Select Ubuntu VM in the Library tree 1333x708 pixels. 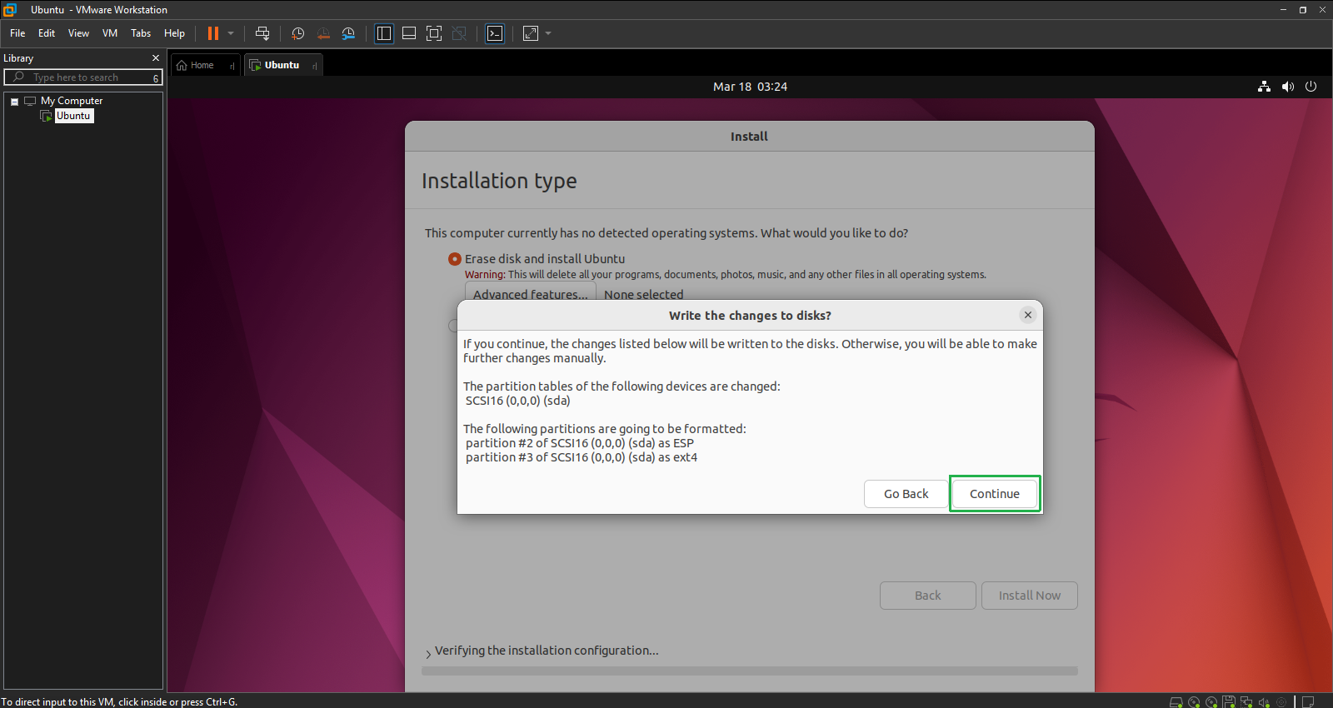point(73,116)
